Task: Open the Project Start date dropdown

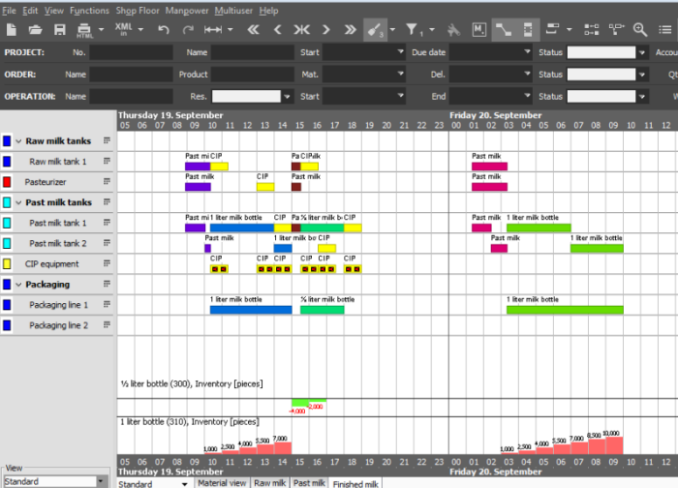Action: [x=400, y=52]
